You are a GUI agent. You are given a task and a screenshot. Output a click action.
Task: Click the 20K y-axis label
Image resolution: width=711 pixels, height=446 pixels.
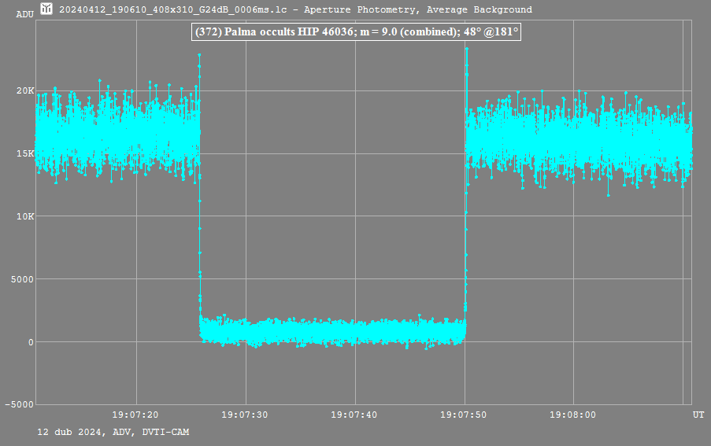25,90
